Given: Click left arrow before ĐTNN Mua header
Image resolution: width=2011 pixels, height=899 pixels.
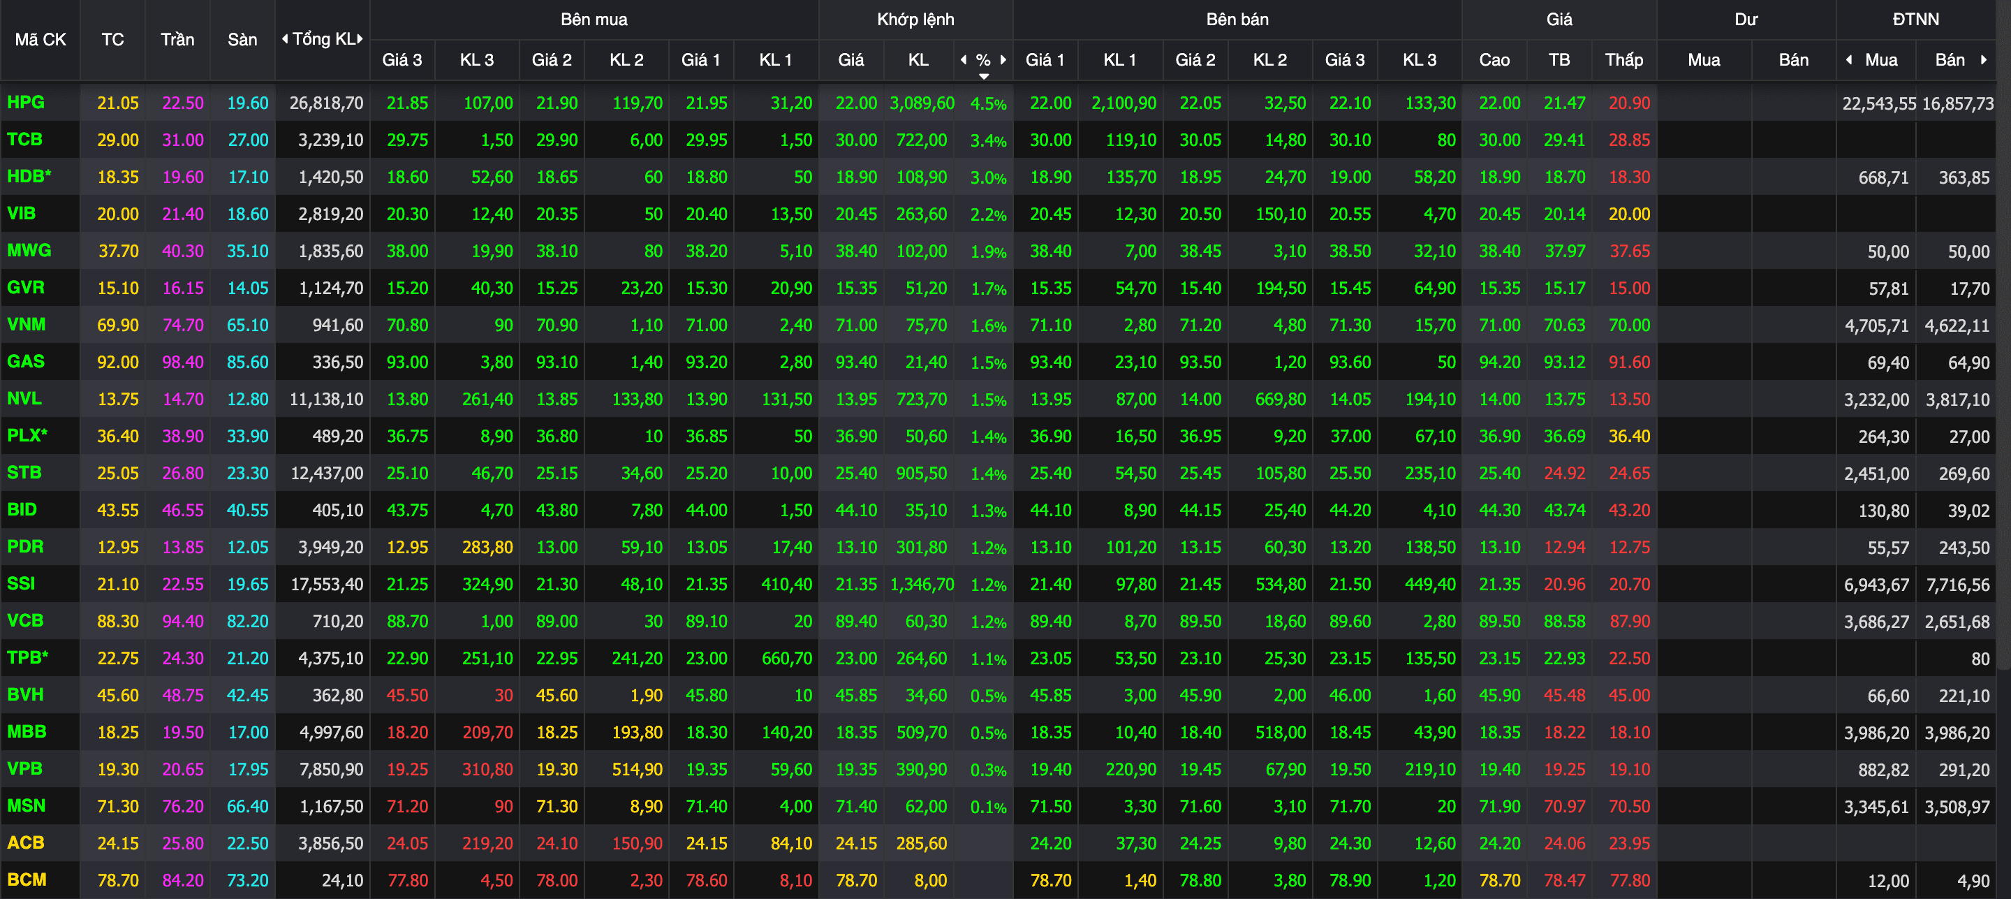Looking at the screenshot, I should click(1848, 59).
